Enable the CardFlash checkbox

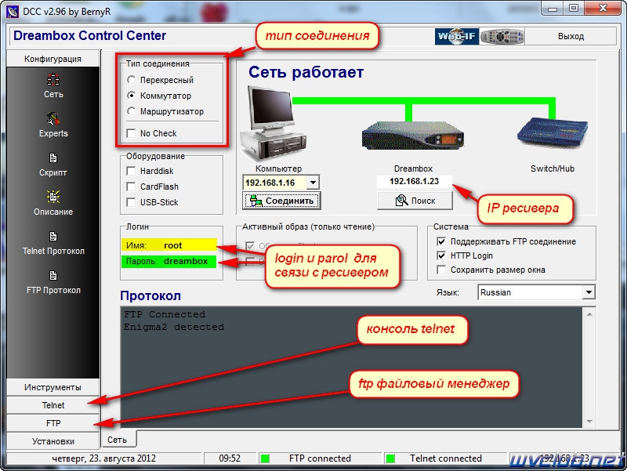131,187
